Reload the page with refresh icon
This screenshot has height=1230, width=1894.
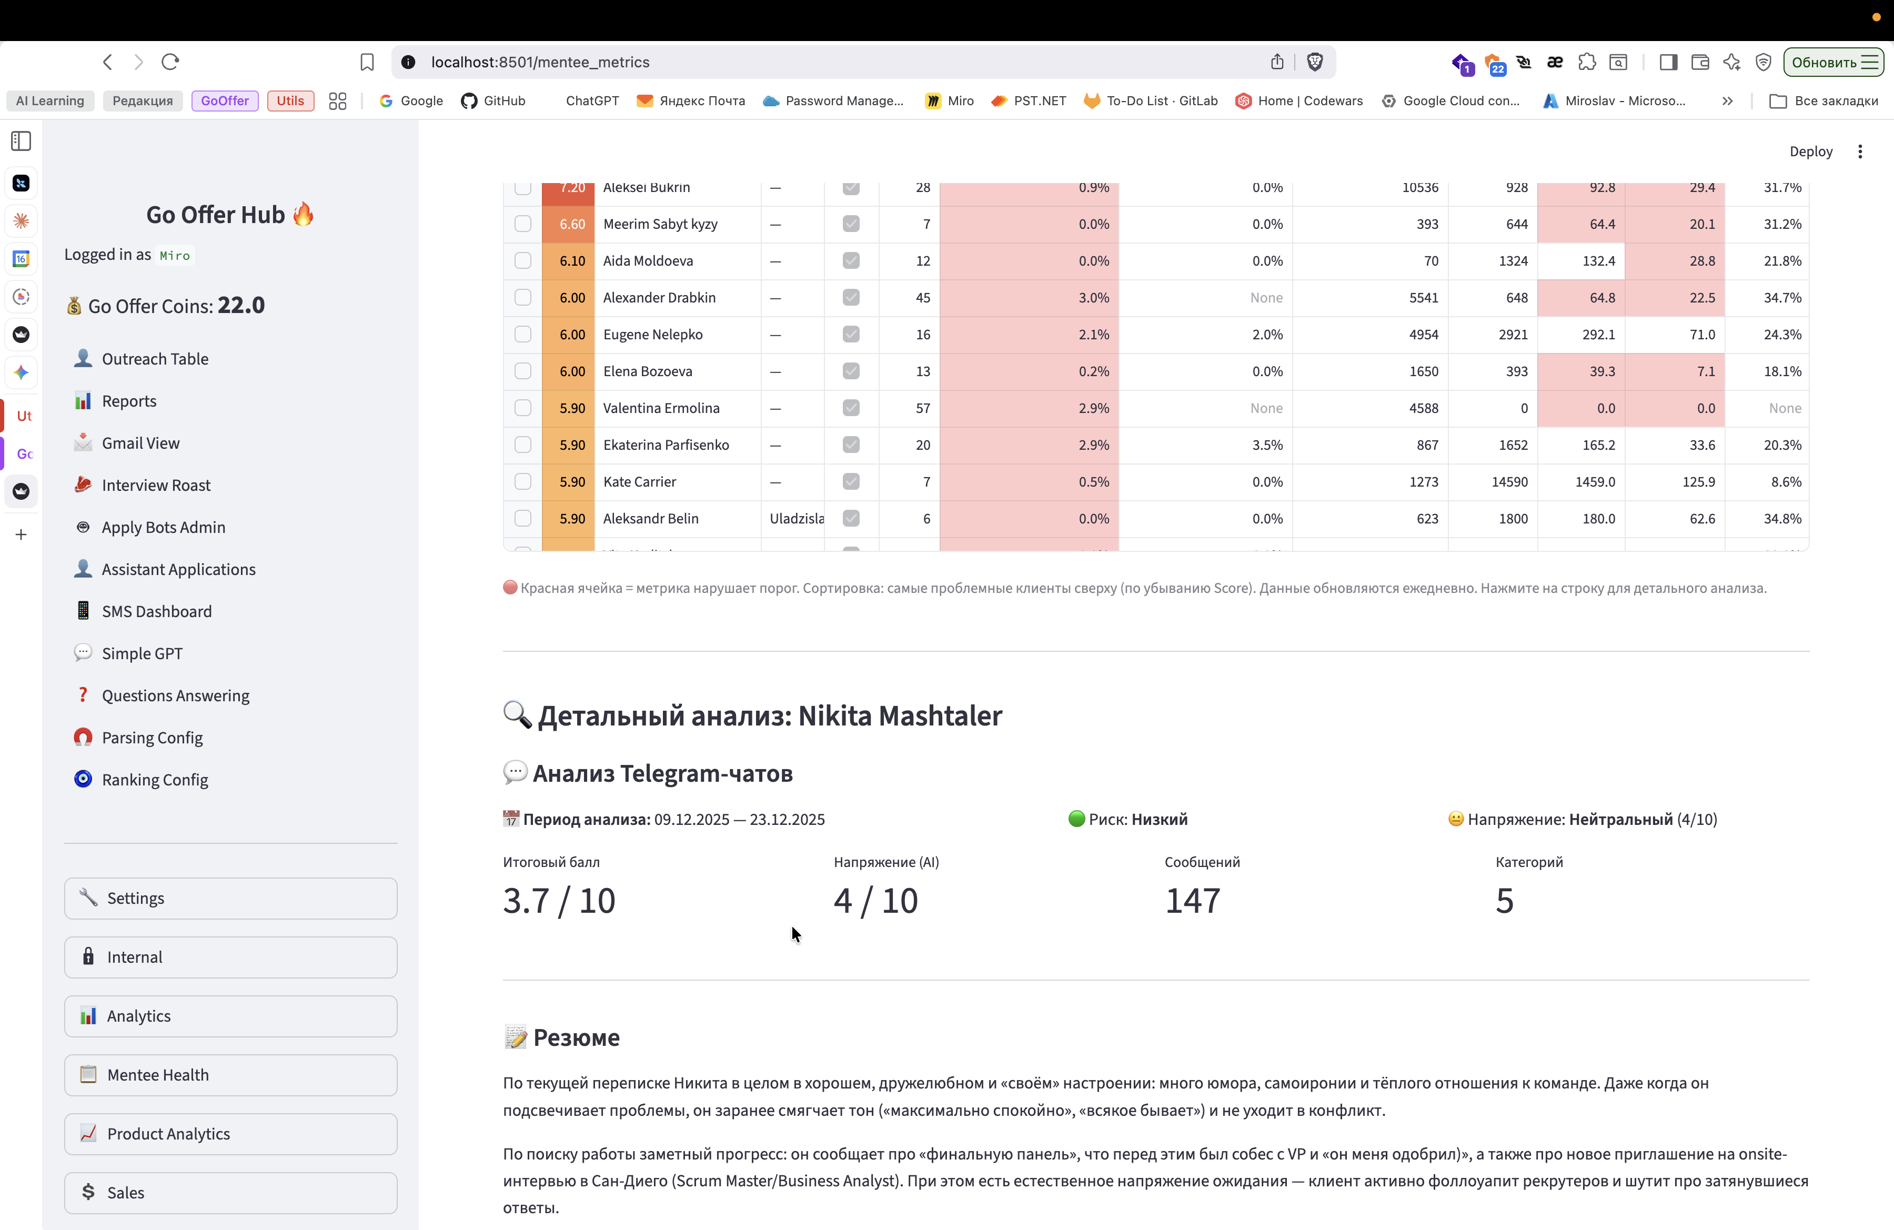click(x=170, y=62)
